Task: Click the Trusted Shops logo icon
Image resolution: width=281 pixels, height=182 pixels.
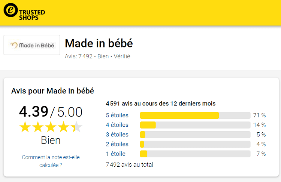Action: click(11, 10)
